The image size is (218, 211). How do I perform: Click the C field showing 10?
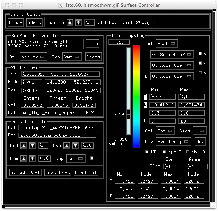[191, 121]
